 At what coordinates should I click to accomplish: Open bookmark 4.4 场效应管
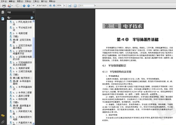pyautogui.click(x=20, y=99)
